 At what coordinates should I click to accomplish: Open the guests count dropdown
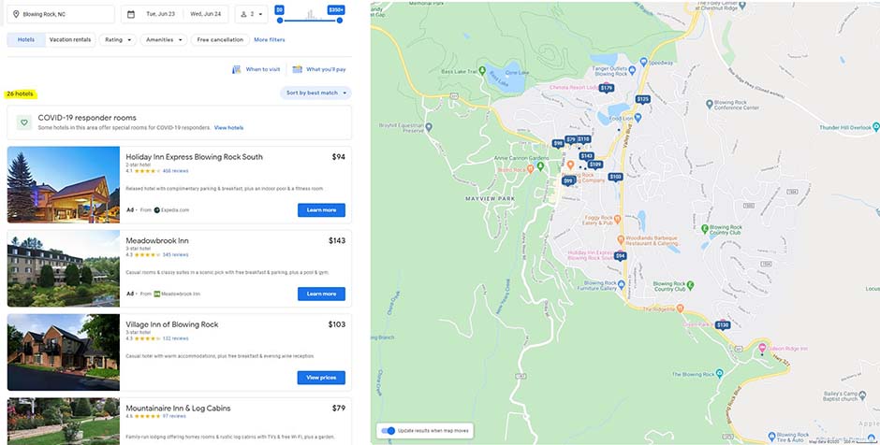click(x=252, y=14)
